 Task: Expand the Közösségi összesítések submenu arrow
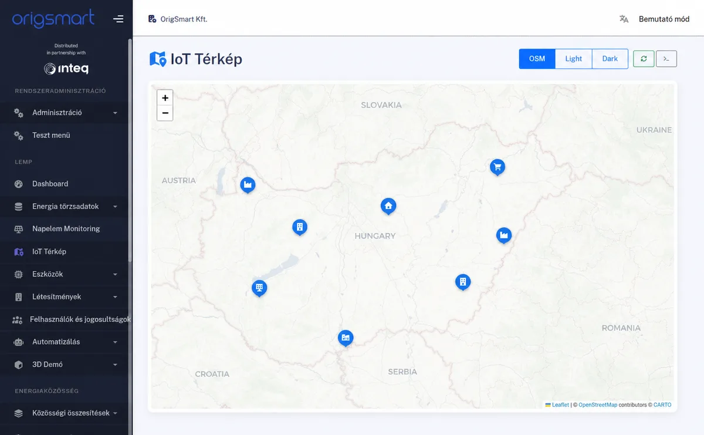pyautogui.click(x=115, y=413)
